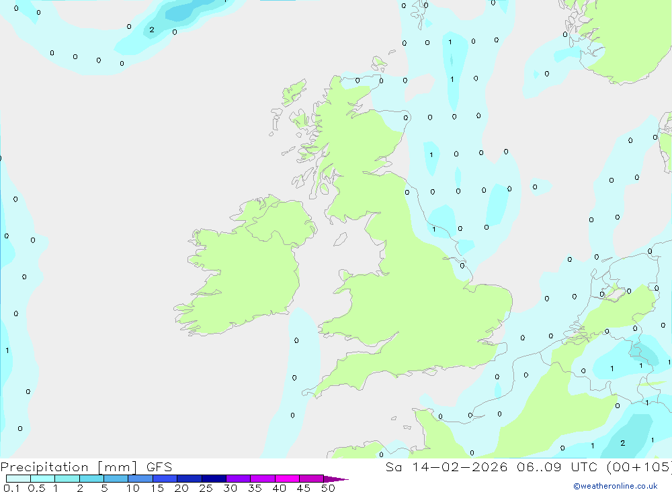Click the value '2' over southeast continent
The height and width of the screenshot is (492, 672).
point(623,443)
